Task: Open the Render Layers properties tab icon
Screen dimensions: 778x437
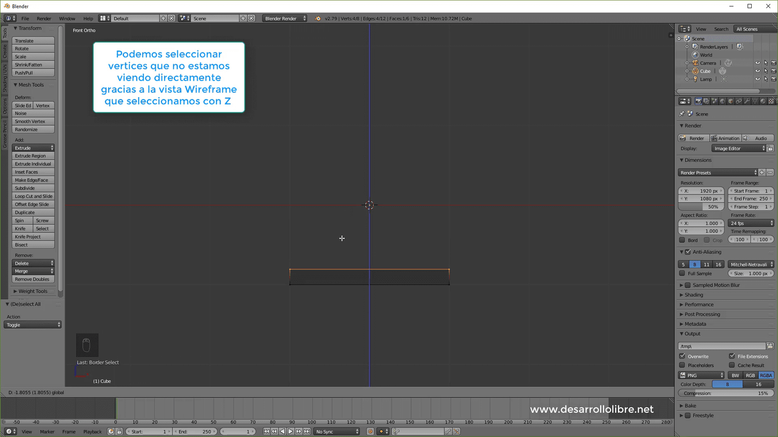Action: 706,101
